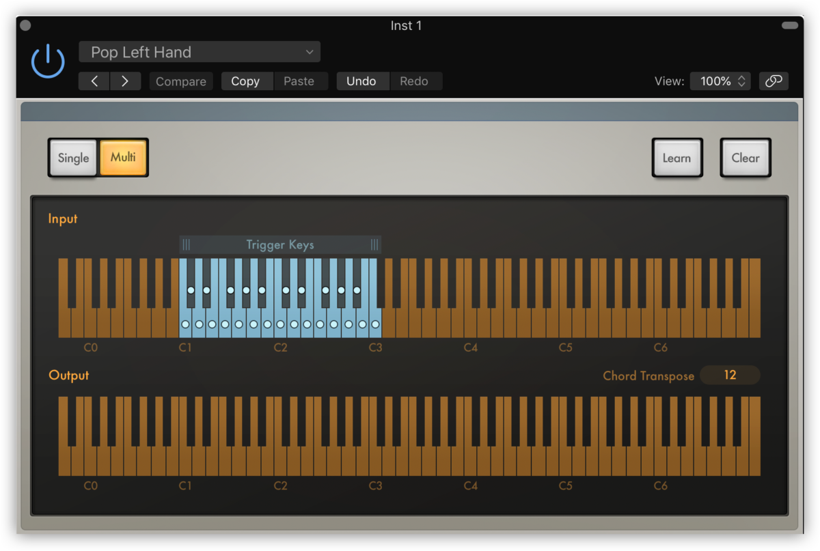Select the next preset arrow
Image resolution: width=820 pixels, height=551 pixels.
pyautogui.click(x=126, y=81)
